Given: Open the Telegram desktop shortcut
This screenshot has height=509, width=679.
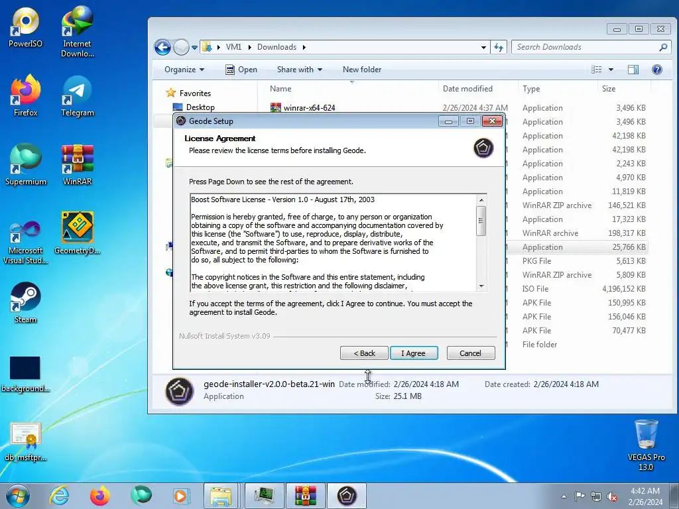Looking at the screenshot, I should [77, 96].
